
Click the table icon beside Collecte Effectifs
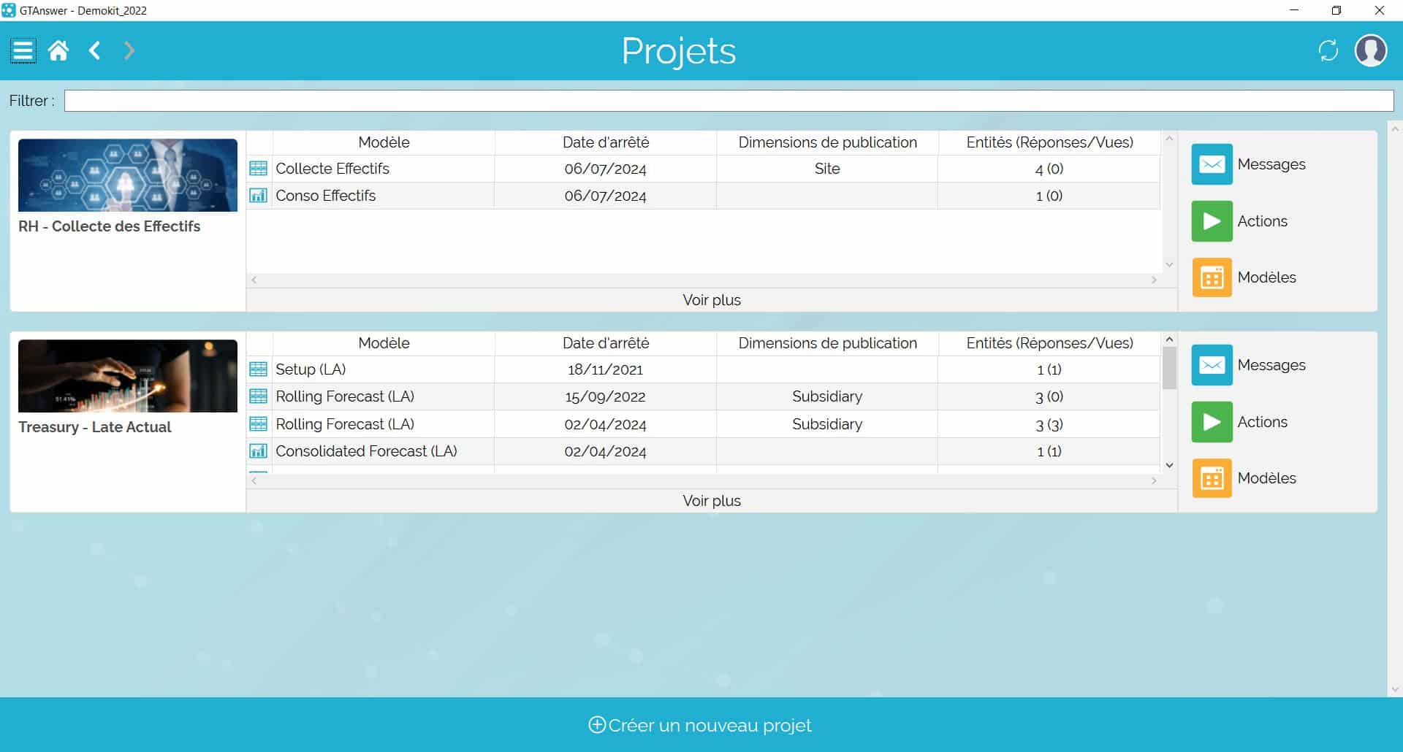click(x=259, y=169)
